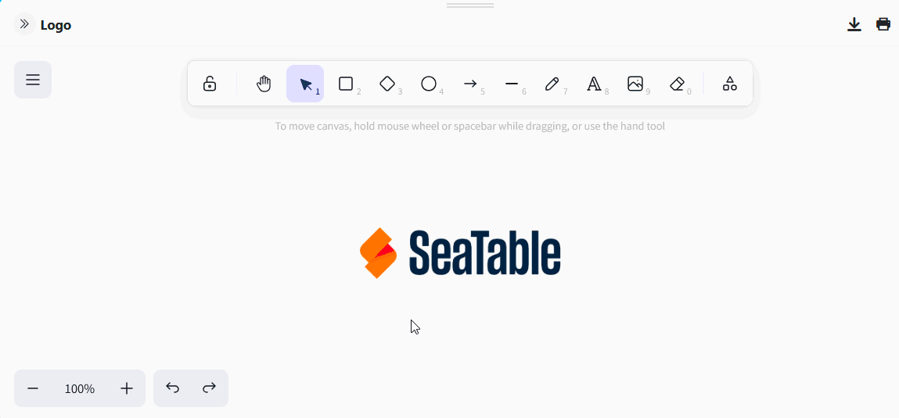This screenshot has width=899, height=418.
Task: Select the Arrow drawing tool
Action: pos(470,84)
